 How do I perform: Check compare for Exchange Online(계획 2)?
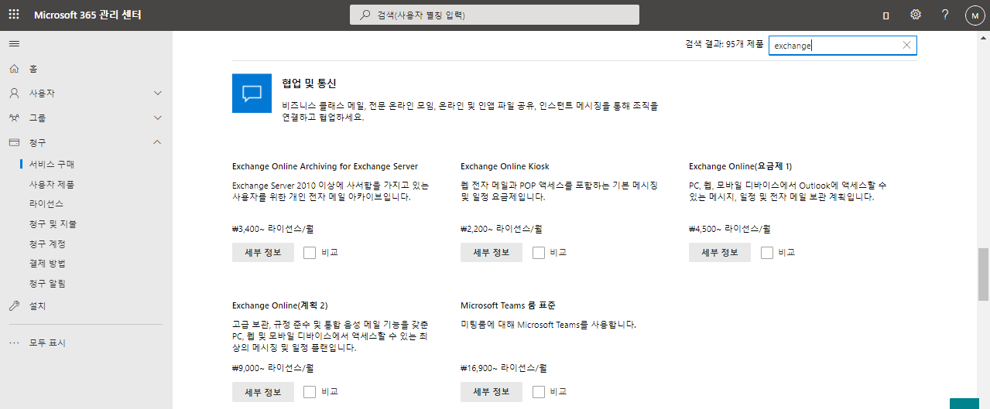click(310, 392)
